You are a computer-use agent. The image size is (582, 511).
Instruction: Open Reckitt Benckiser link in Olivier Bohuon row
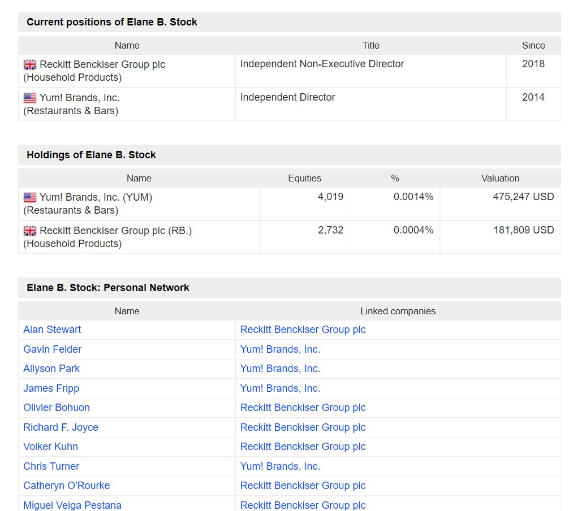pos(303,408)
